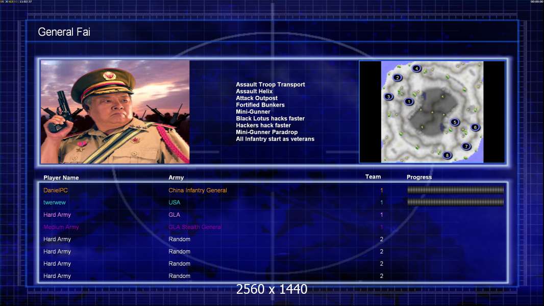
Task: Click the 'Attack Outpost' ability line
Action: pos(256,98)
